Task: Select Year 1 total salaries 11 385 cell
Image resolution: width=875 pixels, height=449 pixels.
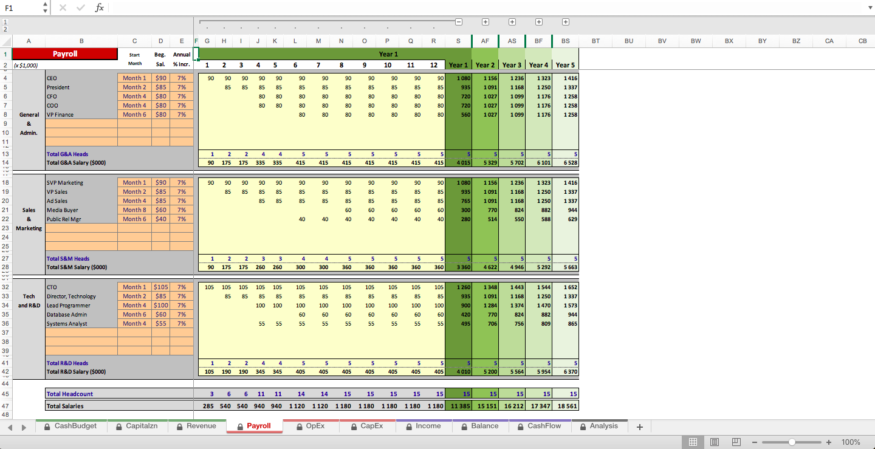Action: [458, 406]
